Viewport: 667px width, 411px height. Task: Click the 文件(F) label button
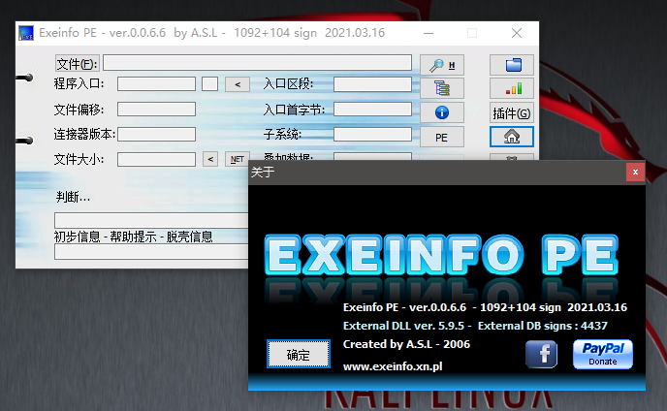tap(78, 64)
